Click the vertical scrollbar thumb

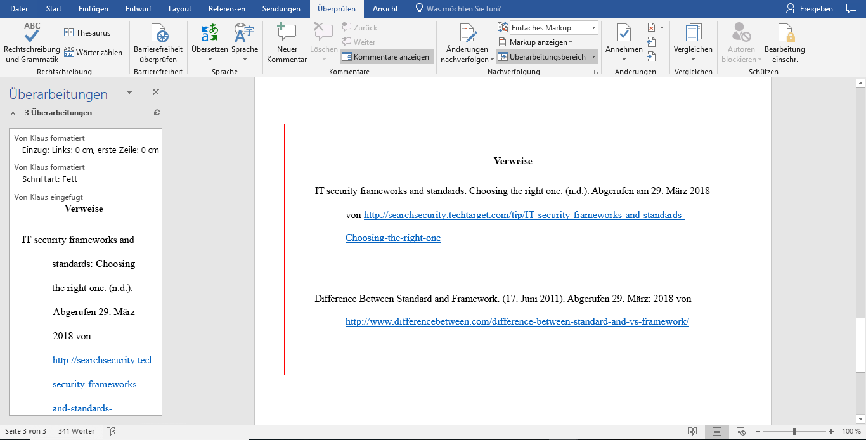coord(860,344)
